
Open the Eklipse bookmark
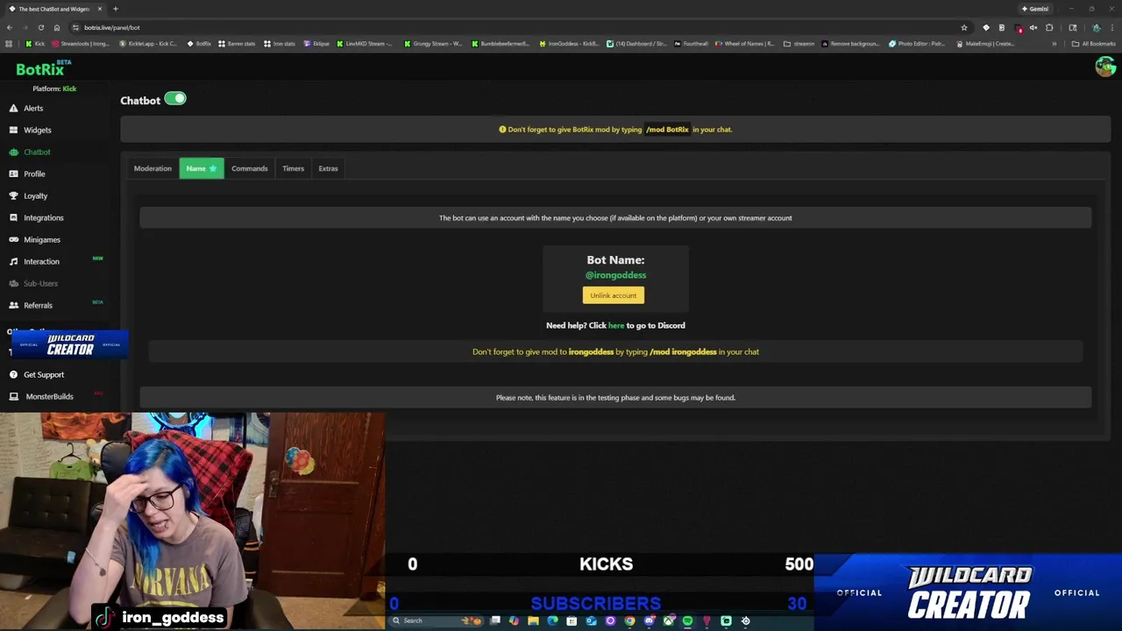pos(316,43)
